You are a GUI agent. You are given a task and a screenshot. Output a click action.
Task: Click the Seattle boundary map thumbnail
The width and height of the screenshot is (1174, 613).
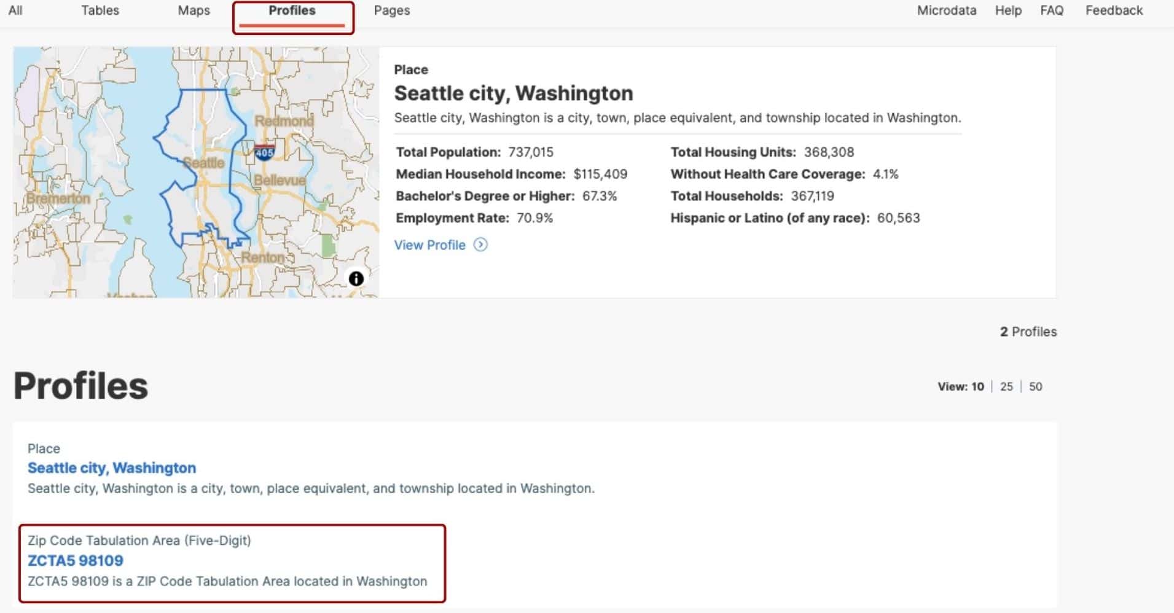(x=195, y=171)
